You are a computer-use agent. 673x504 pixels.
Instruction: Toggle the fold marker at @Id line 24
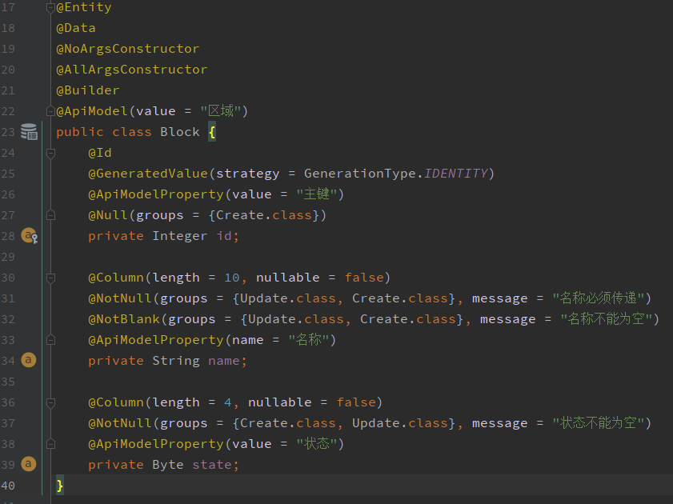pos(50,153)
